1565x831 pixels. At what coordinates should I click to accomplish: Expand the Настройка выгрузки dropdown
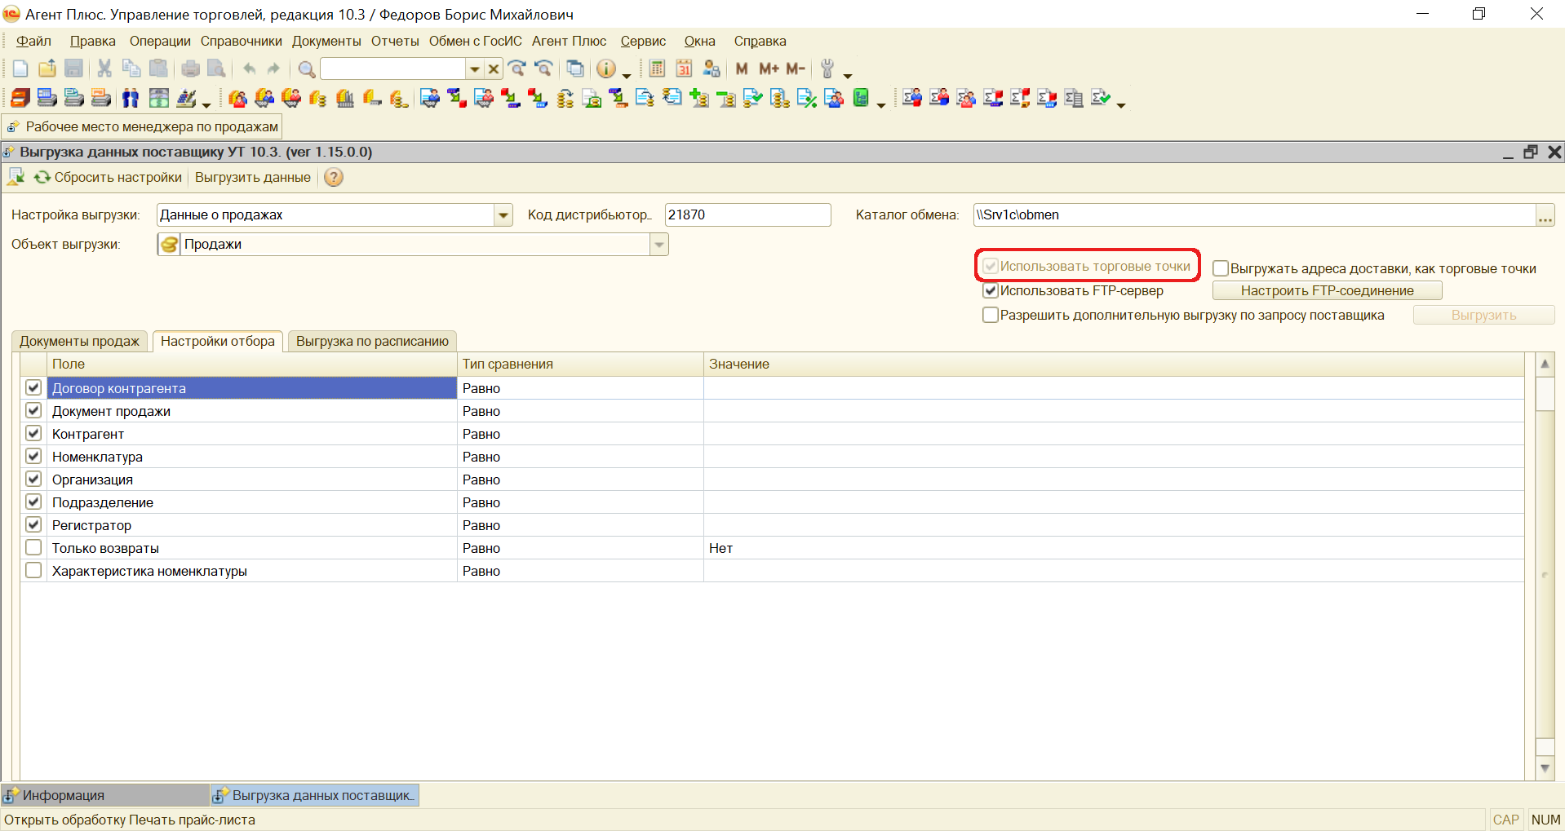503,215
